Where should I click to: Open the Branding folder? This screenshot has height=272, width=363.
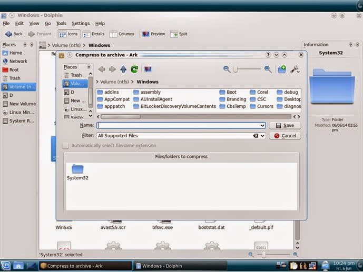(233, 99)
